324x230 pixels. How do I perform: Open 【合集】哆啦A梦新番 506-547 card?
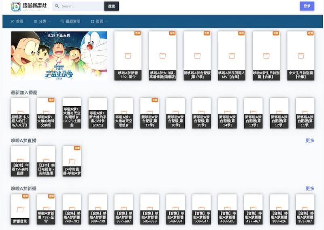pos(201,209)
